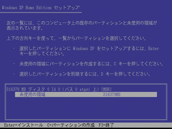Screen dimensions: 172x129
Task: Click the atapi bus text on disk line
Action: 84,90
